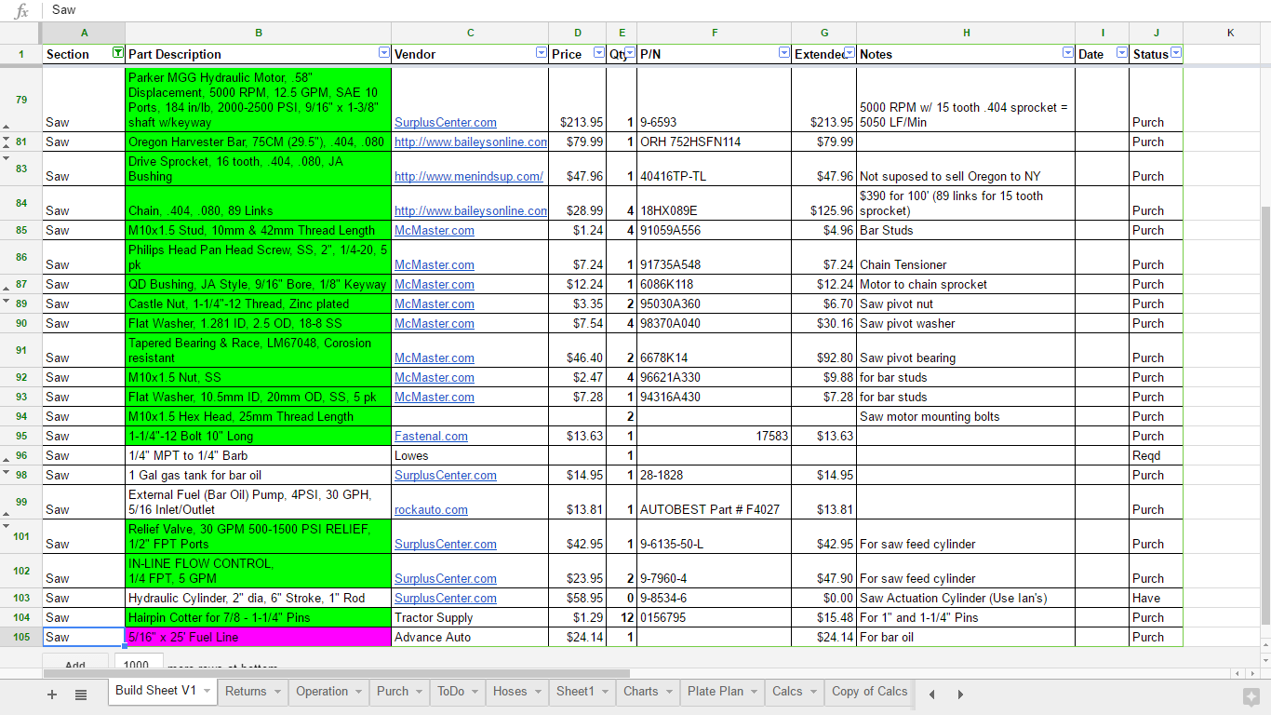The width and height of the screenshot is (1271, 715).
Task: Select the Lowes vendor cell
Action: (470, 455)
